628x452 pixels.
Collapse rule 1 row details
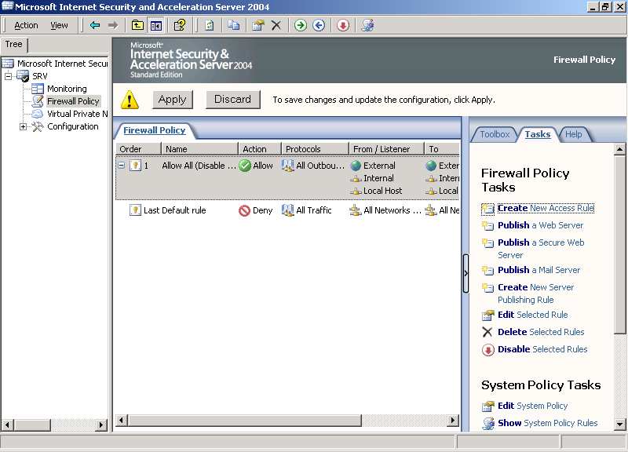point(122,165)
